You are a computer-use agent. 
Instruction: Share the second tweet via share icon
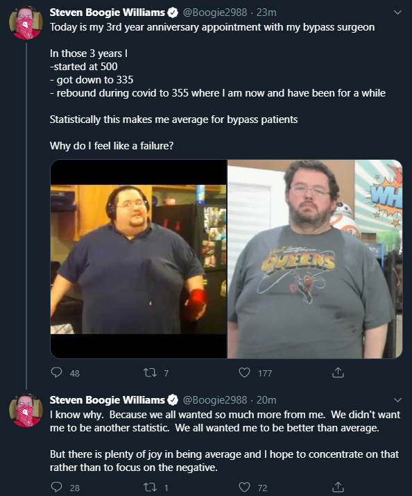pyautogui.click(x=338, y=487)
